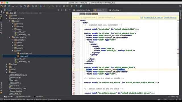Image resolution: width=182 pixels, height=102 pixels.
Task: Toggle the TODO tool window
Action: coord(8,97)
